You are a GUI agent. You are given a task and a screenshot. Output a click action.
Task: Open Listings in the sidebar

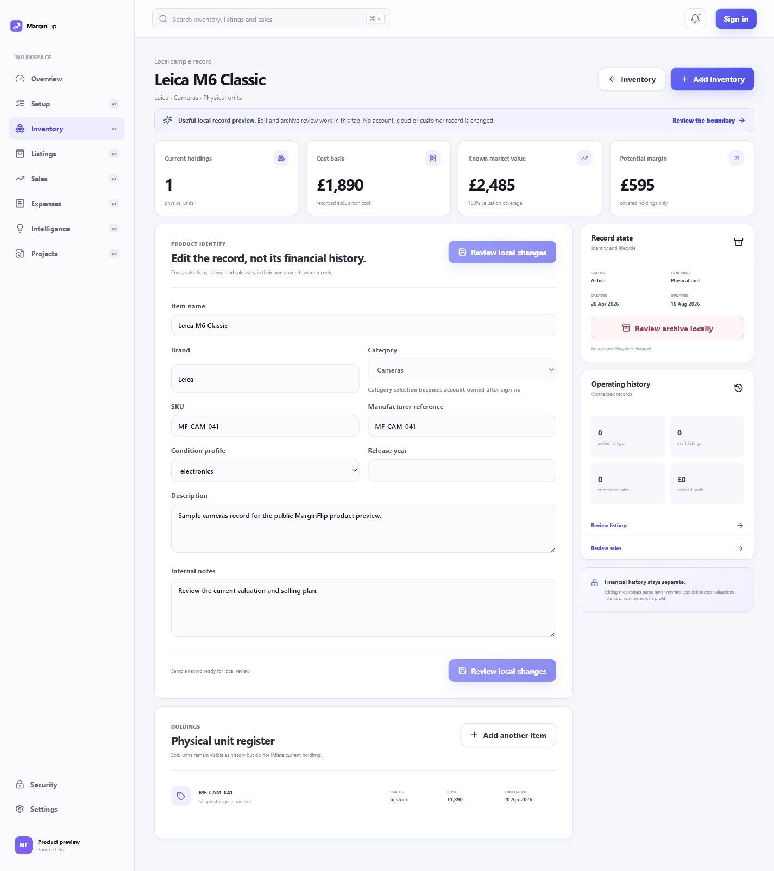pyautogui.click(x=67, y=154)
